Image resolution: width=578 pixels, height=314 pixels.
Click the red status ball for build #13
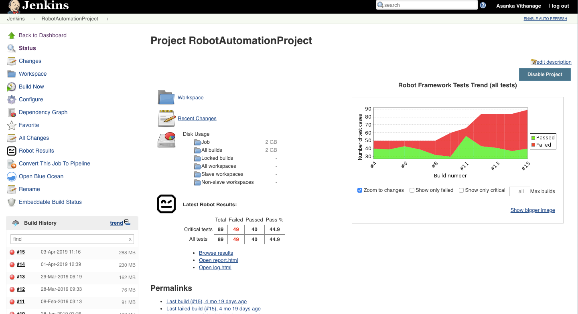[x=12, y=277]
